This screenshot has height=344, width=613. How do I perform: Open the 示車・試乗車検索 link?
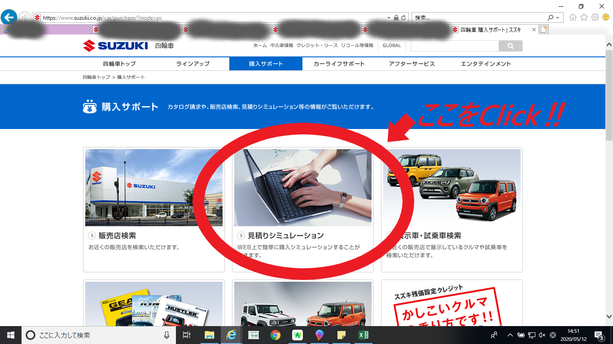[433, 236]
